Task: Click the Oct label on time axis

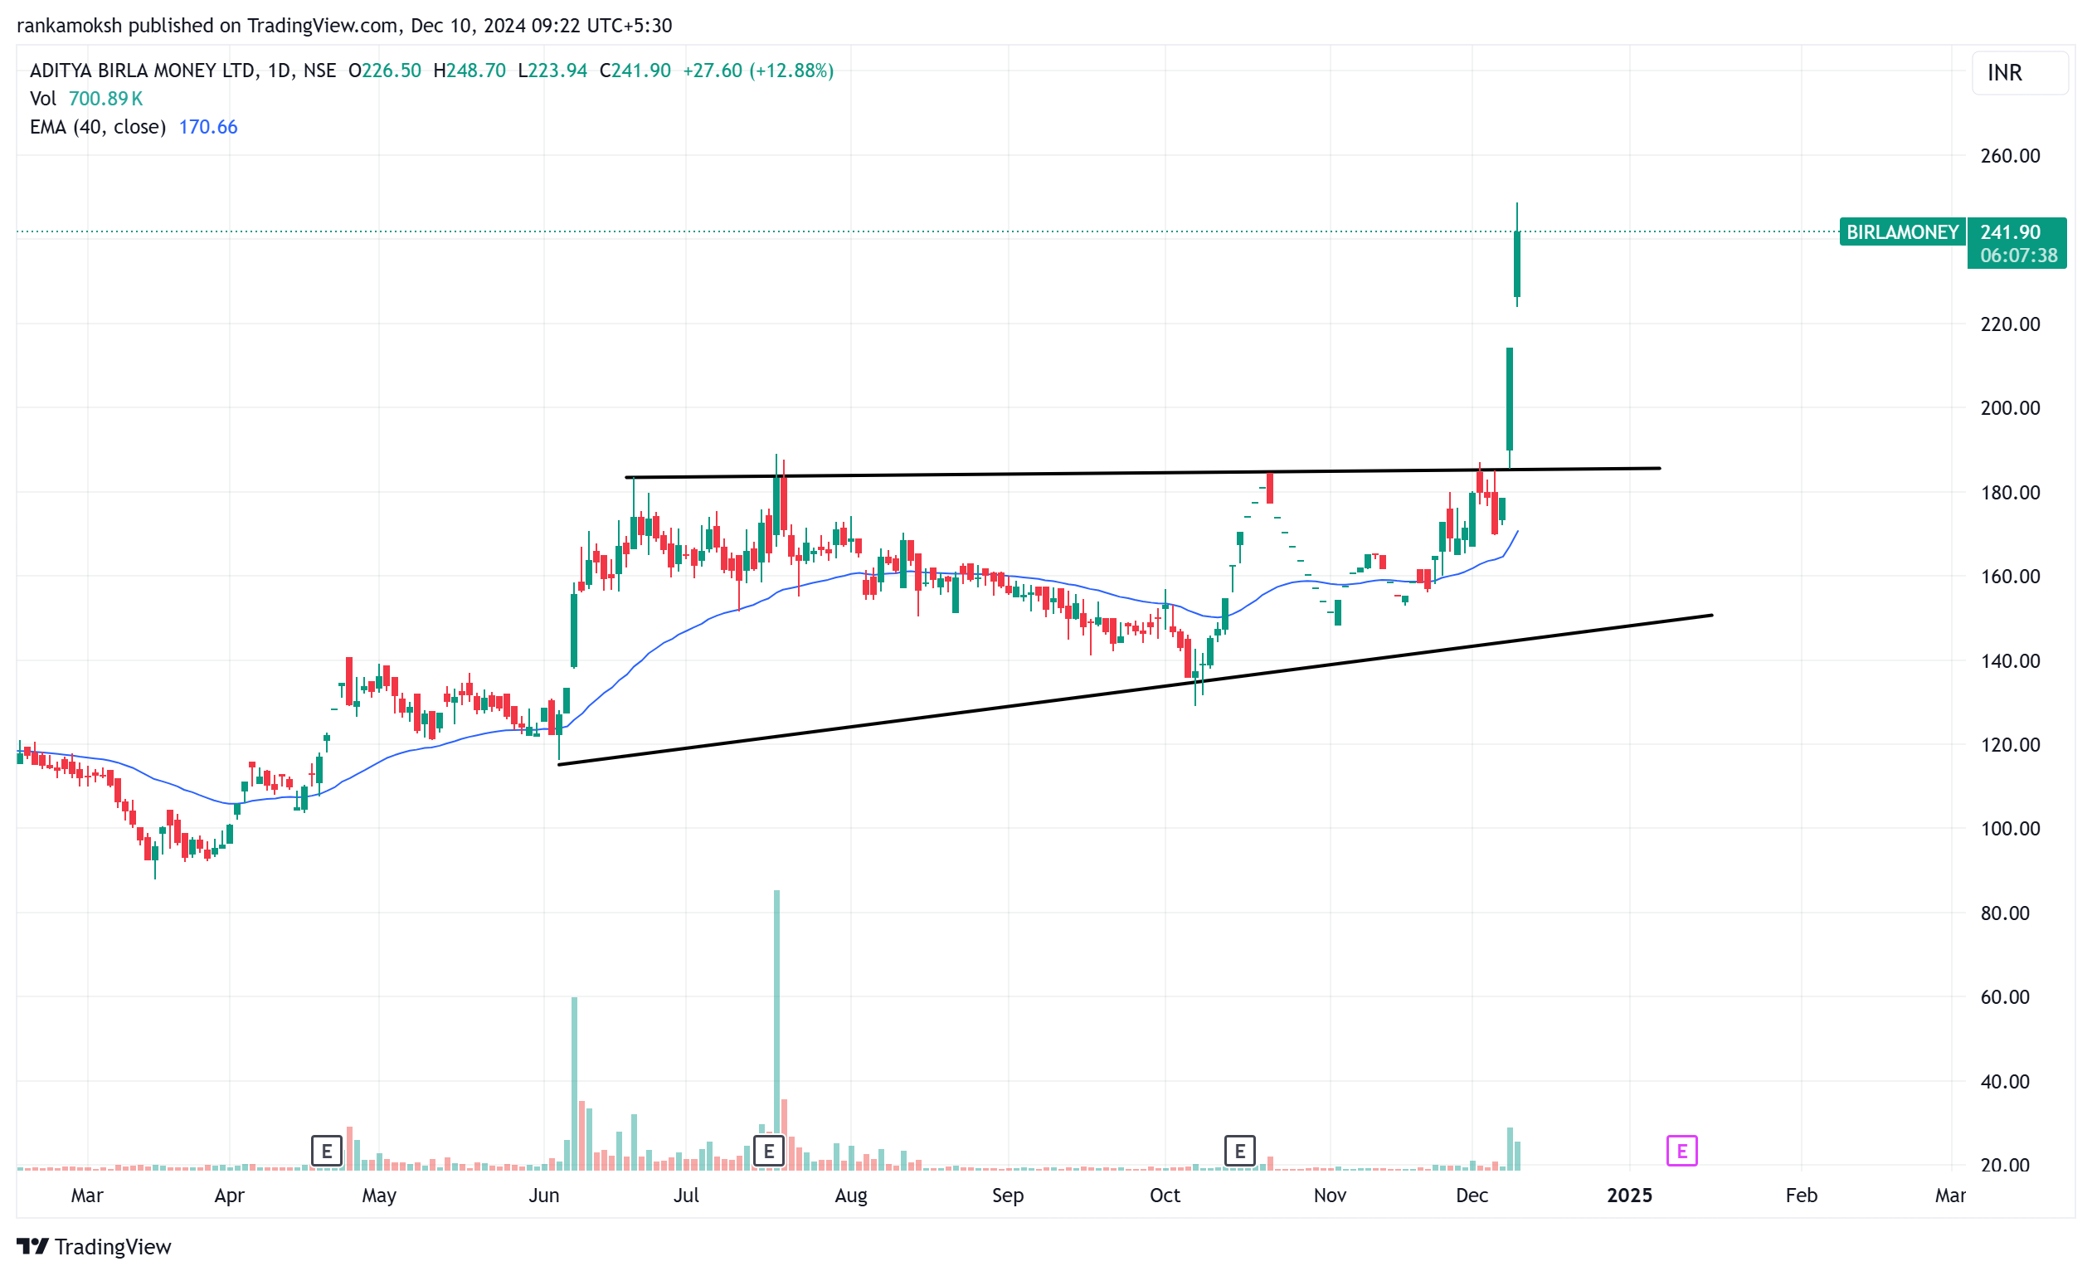Action: 1165,1196
